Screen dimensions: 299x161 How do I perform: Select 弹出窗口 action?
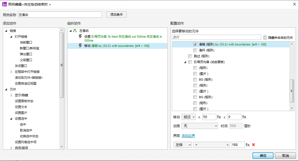(26, 54)
